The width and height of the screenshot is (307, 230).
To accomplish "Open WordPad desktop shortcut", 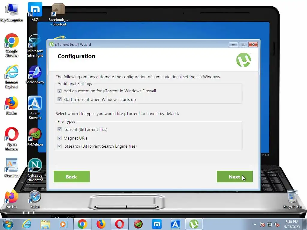I will pos(12,168).
